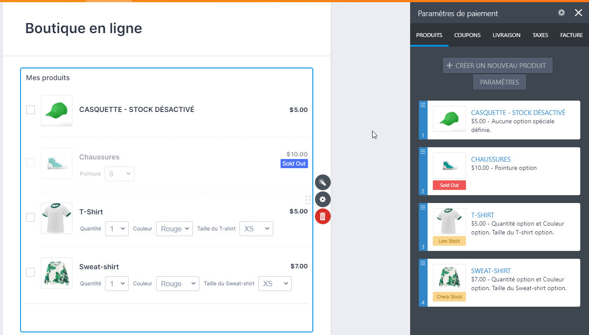Click the magic wand element designer icon
The height and width of the screenshot is (335, 589).
coord(323,182)
